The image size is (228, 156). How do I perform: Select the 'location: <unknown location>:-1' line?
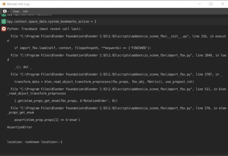pos(35,142)
